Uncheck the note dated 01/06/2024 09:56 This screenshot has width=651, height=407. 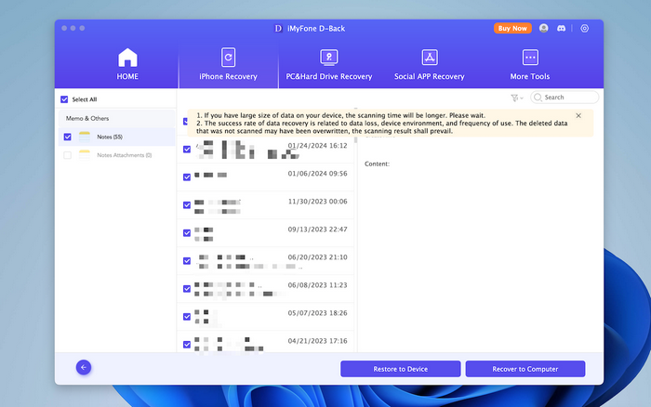click(x=187, y=177)
